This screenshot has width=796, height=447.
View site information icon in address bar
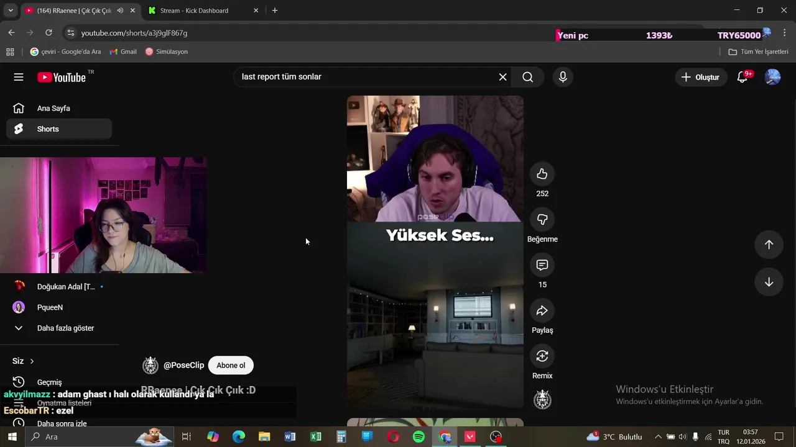(x=70, y=33)
